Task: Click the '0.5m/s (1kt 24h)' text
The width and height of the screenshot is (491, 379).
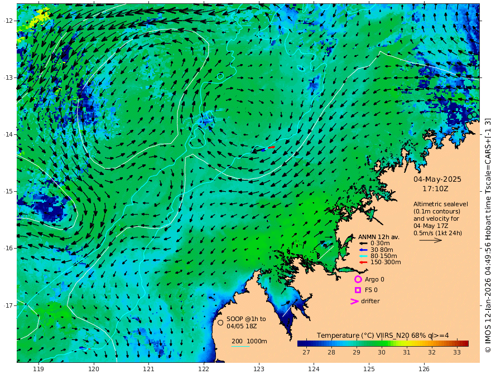Action: click(437, 233)
